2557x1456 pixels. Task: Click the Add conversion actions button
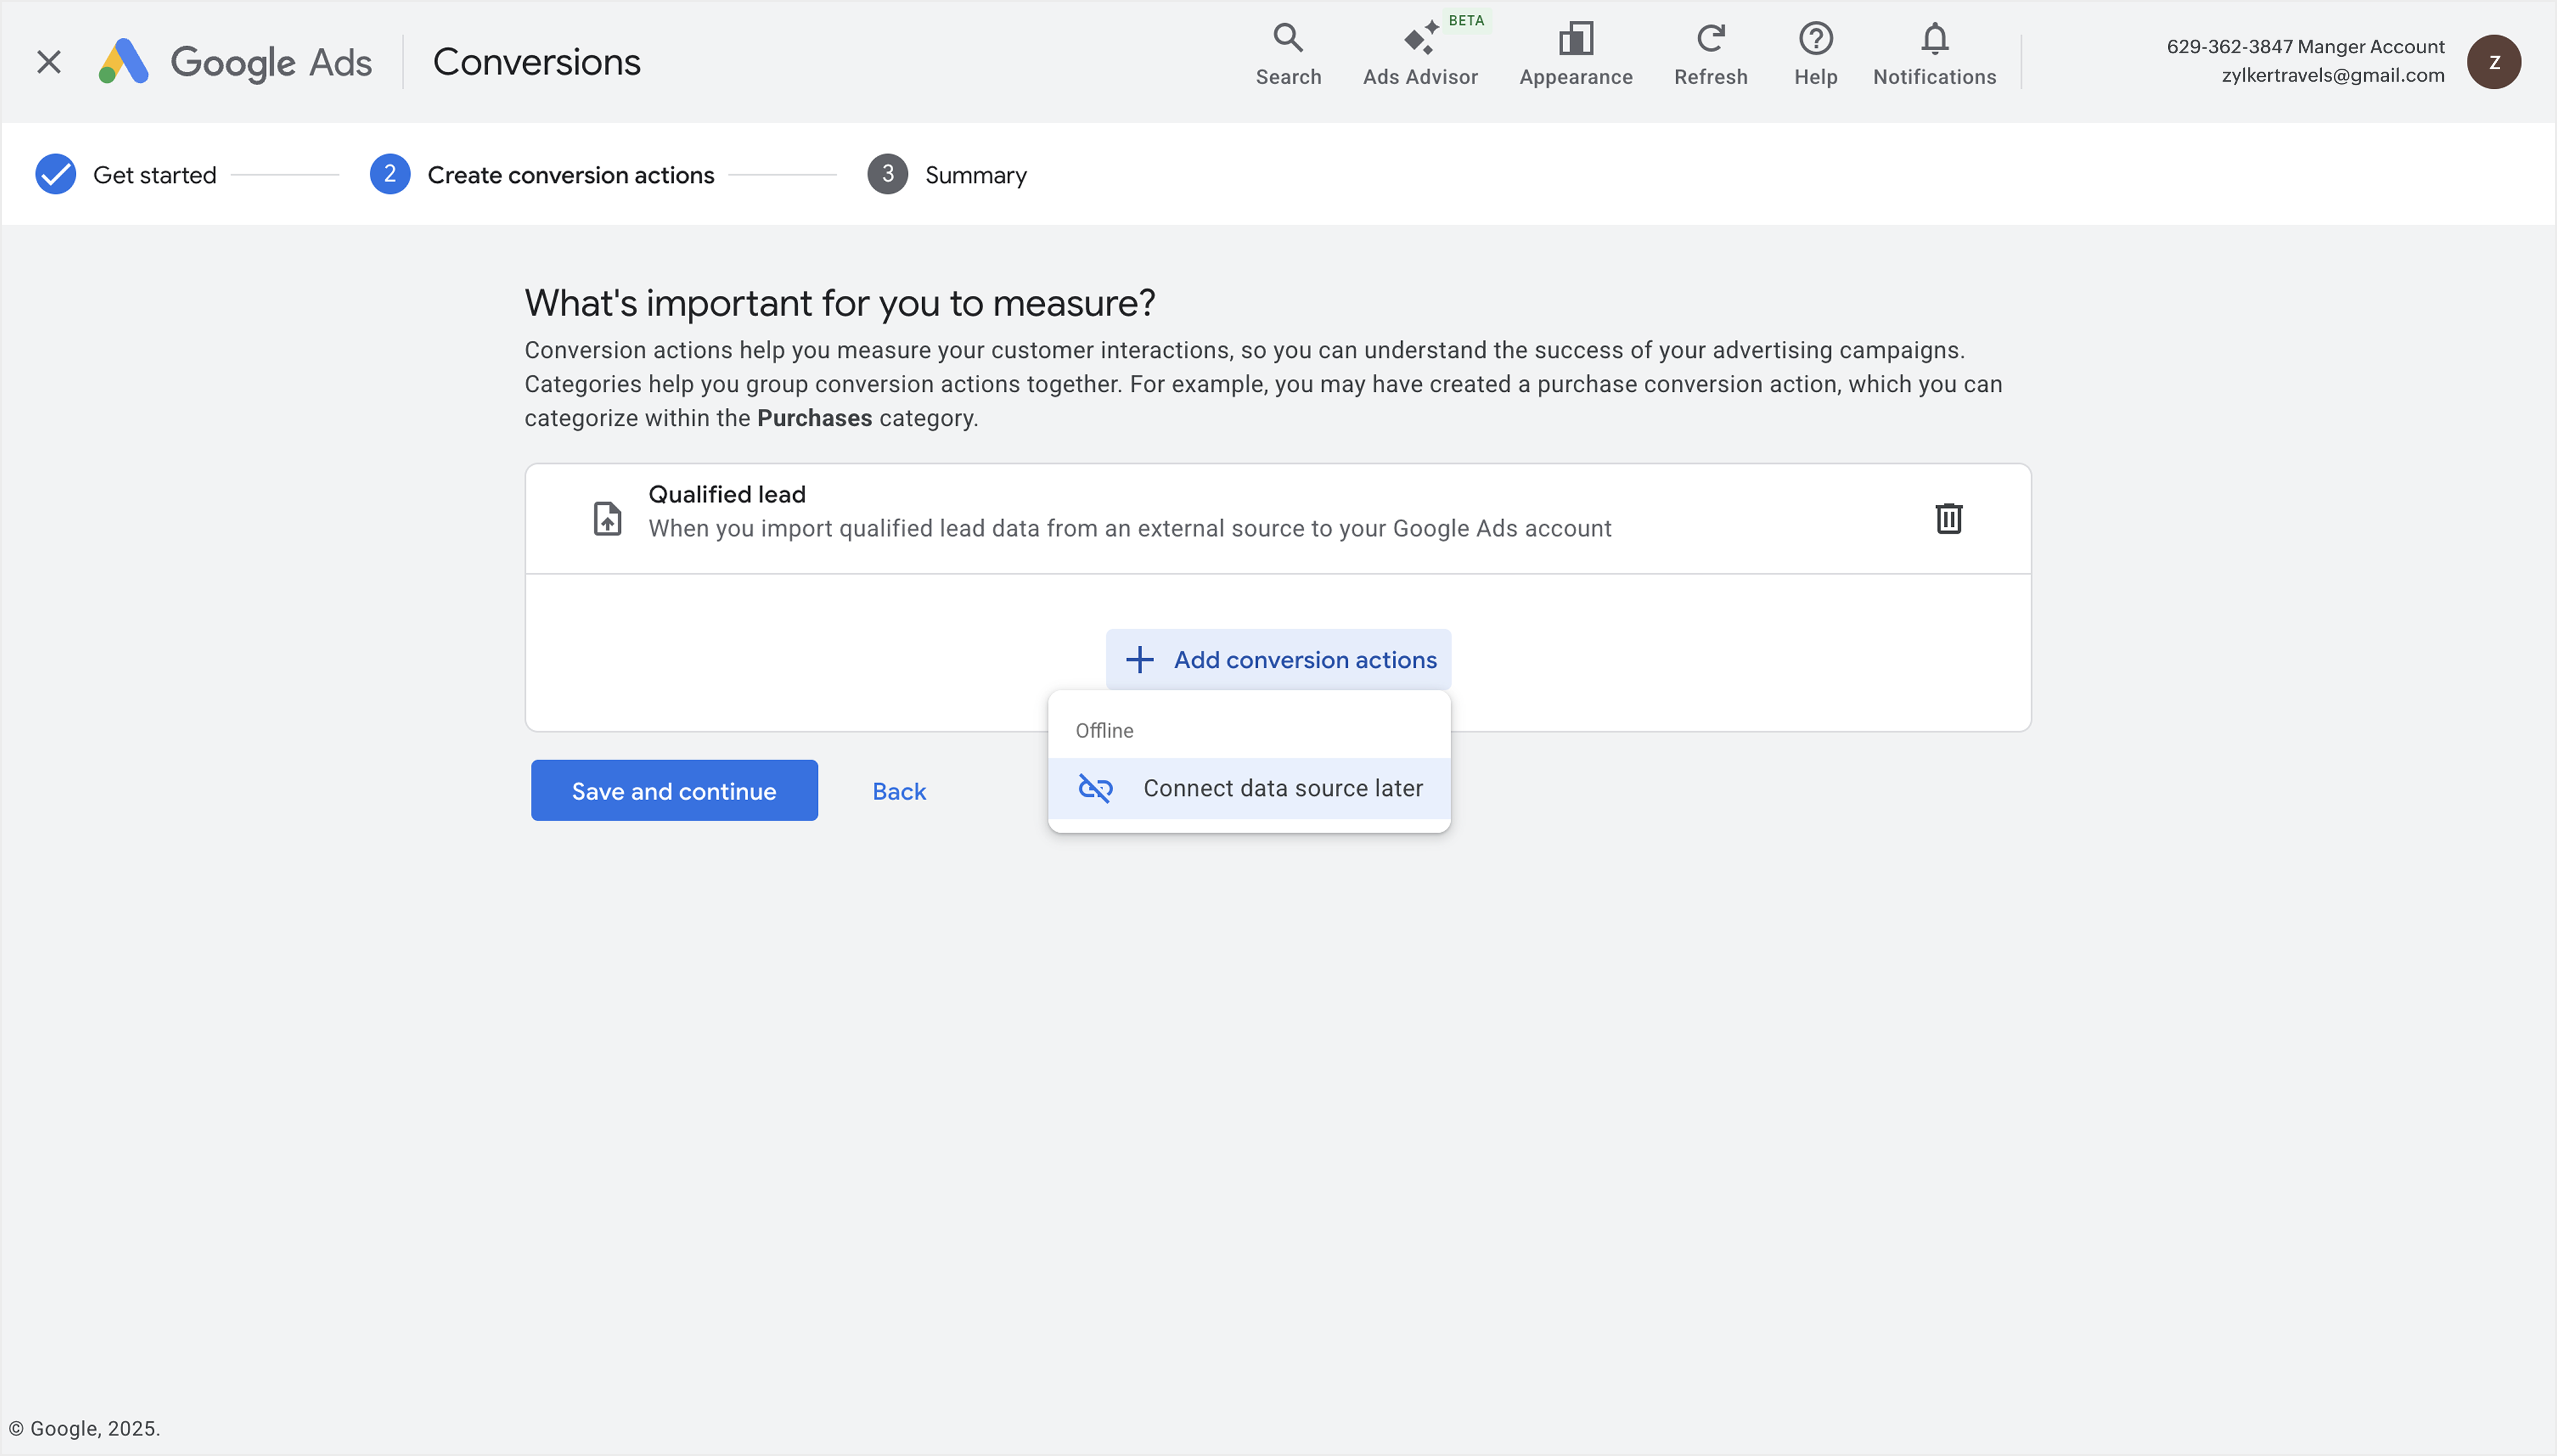(x=1278, y=660)
